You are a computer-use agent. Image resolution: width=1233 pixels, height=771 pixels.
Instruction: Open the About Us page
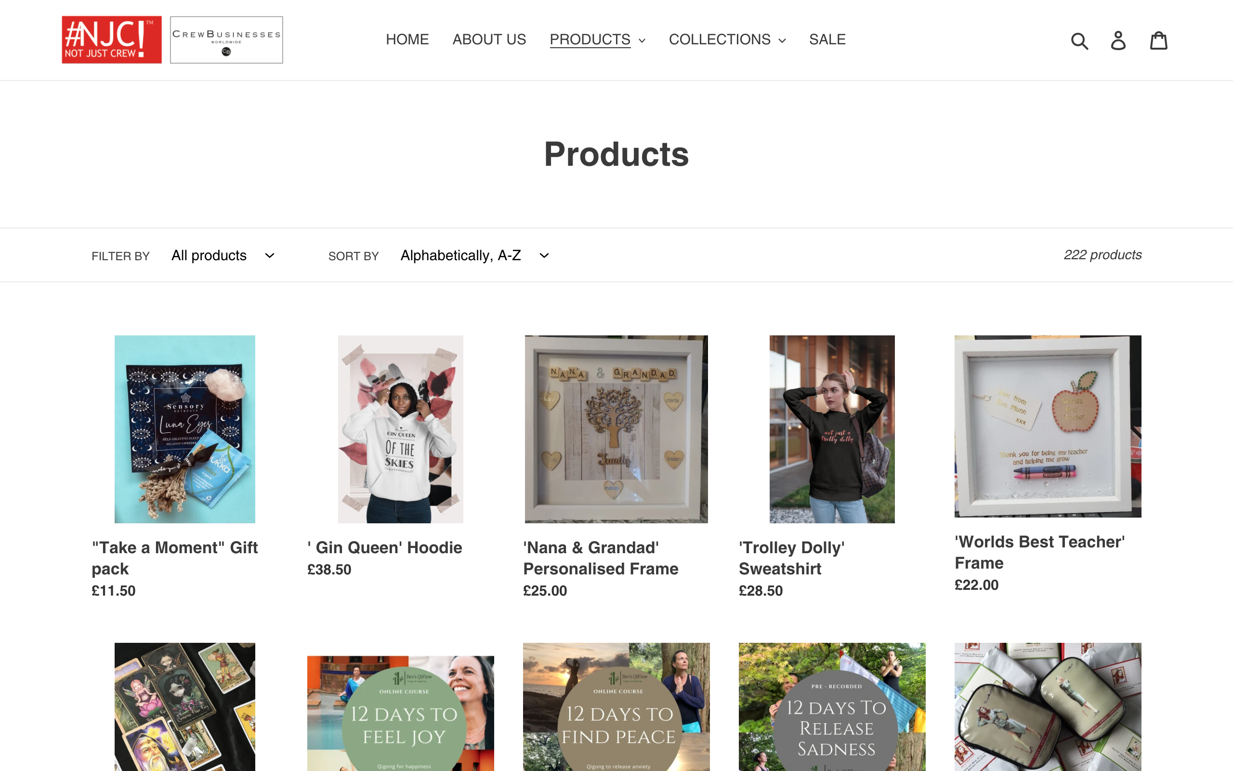[x=489, y=40]
